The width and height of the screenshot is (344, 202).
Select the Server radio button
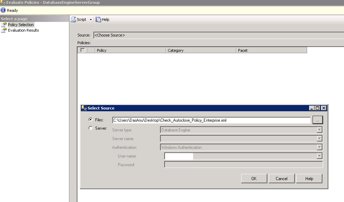(91, 128)
